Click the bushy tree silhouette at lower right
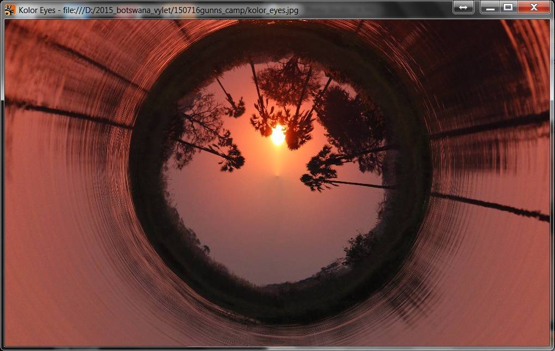This screenshot has height=351, width=555. tap(358, 248)
